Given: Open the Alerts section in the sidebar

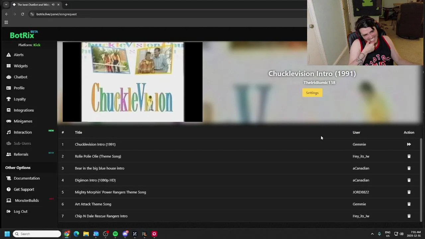Looking at the screenshot, I should click(x=19, y=55).
